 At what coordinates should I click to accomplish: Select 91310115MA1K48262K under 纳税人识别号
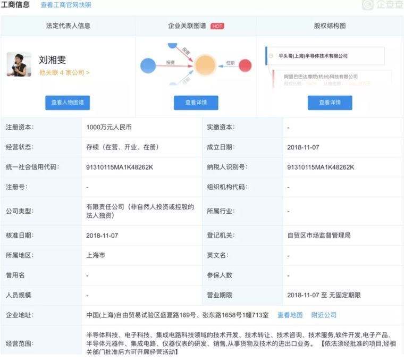pos(321,167)
